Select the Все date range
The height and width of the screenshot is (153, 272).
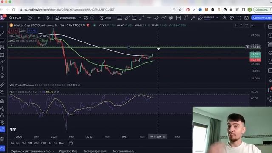click(x=62, y=143)
